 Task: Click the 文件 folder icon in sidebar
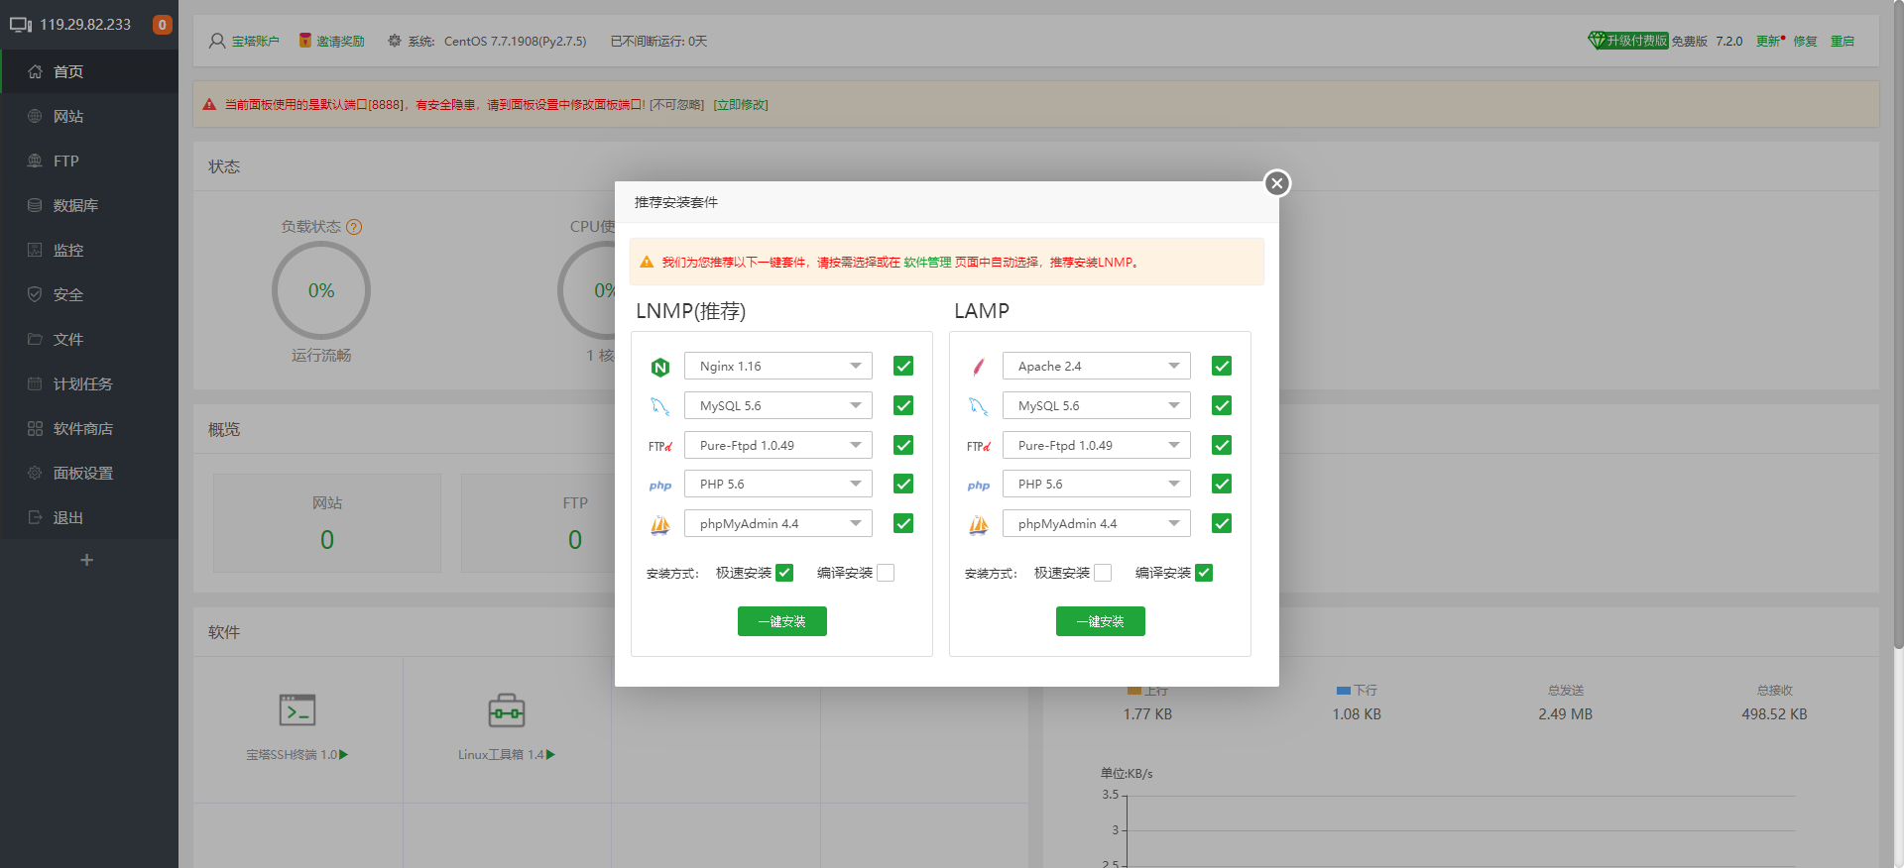click(35, 339)
